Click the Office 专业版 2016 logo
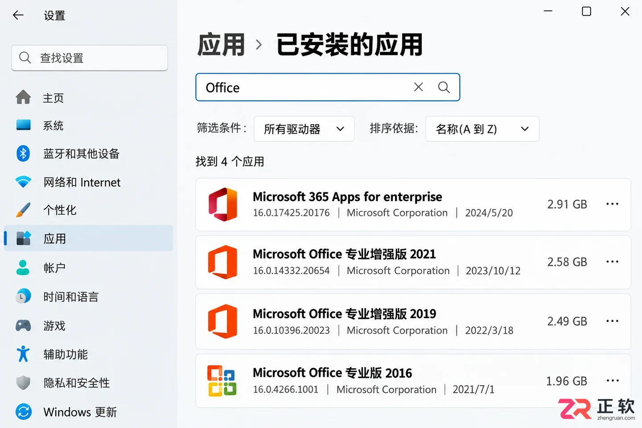The width and height of the screenshot is (642, 428). 222,381
